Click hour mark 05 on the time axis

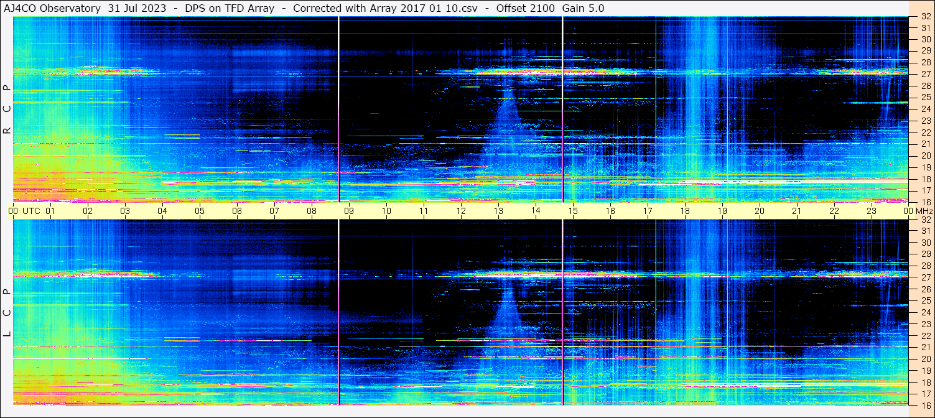point(200,211)
